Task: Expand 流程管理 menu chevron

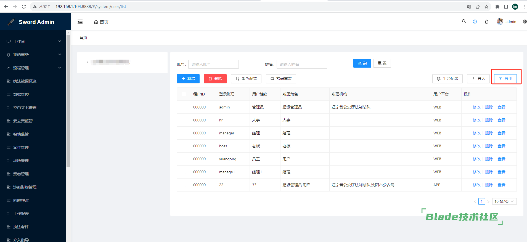Action: point(60,68)
